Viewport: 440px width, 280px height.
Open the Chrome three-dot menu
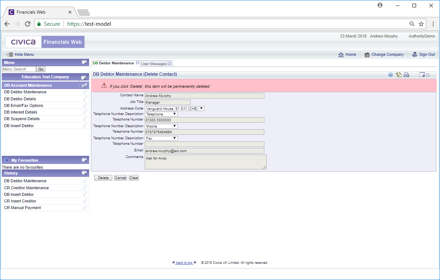tap(433, 24)
